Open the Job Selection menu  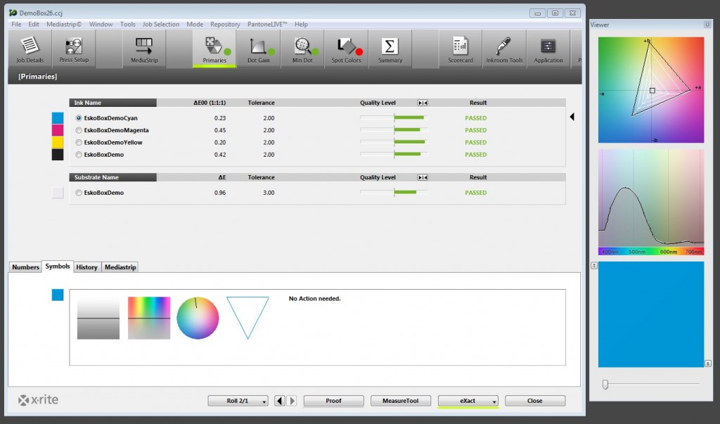coord(161,25)
